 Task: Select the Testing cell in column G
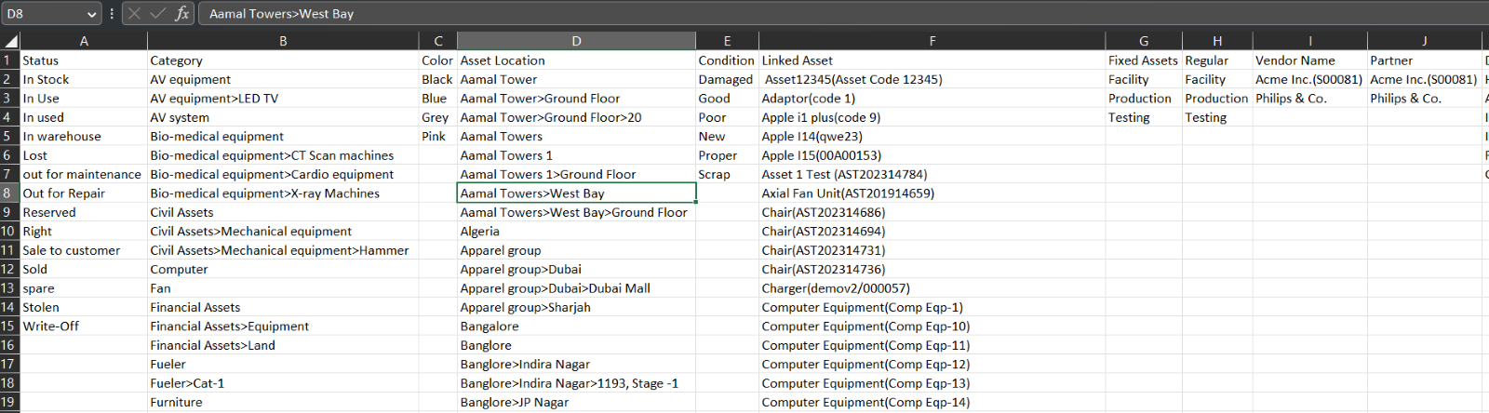pos(1144,117)
